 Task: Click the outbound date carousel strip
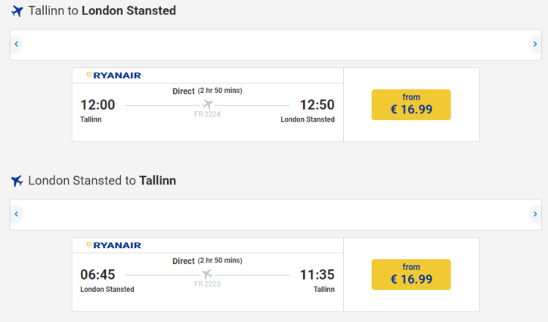276,45
